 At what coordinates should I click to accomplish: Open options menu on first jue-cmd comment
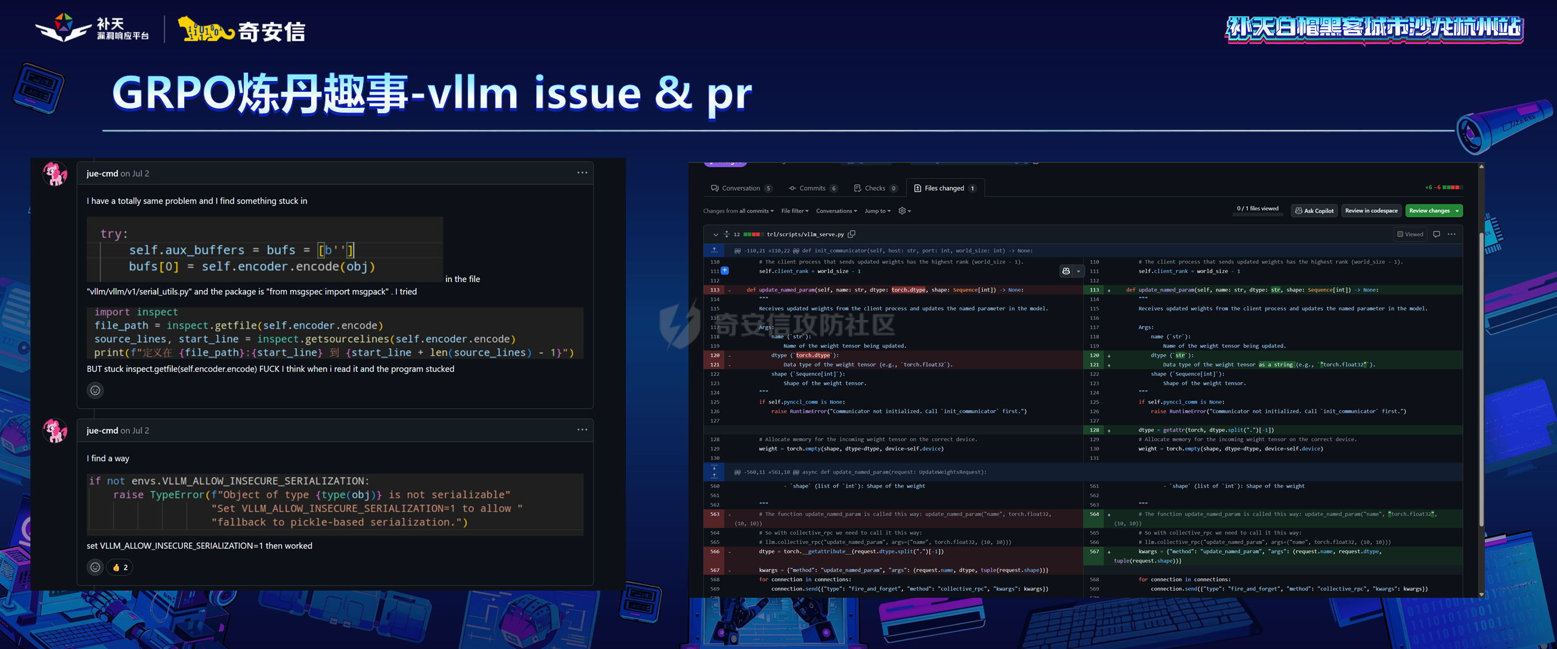coord(581,173)
